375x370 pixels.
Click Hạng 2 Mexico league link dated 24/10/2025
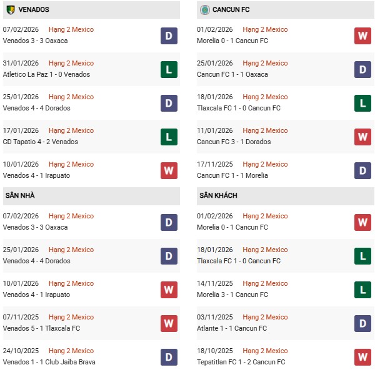(71, 351)
